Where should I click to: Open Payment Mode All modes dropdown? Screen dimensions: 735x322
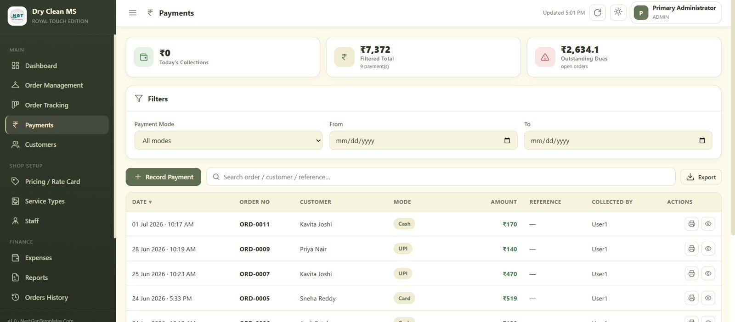point(228,140)
